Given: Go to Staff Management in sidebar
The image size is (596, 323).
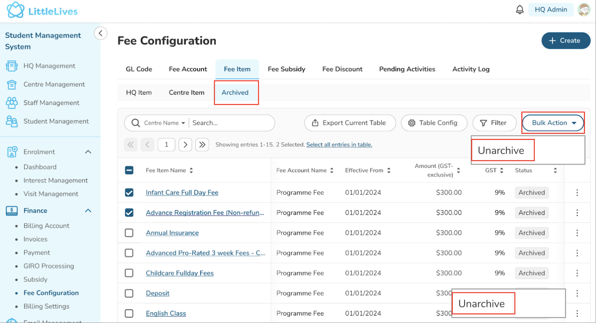Looking at the screenshot, I should (51, 103).
